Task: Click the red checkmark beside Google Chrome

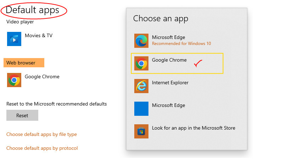Action: [198, 64]
